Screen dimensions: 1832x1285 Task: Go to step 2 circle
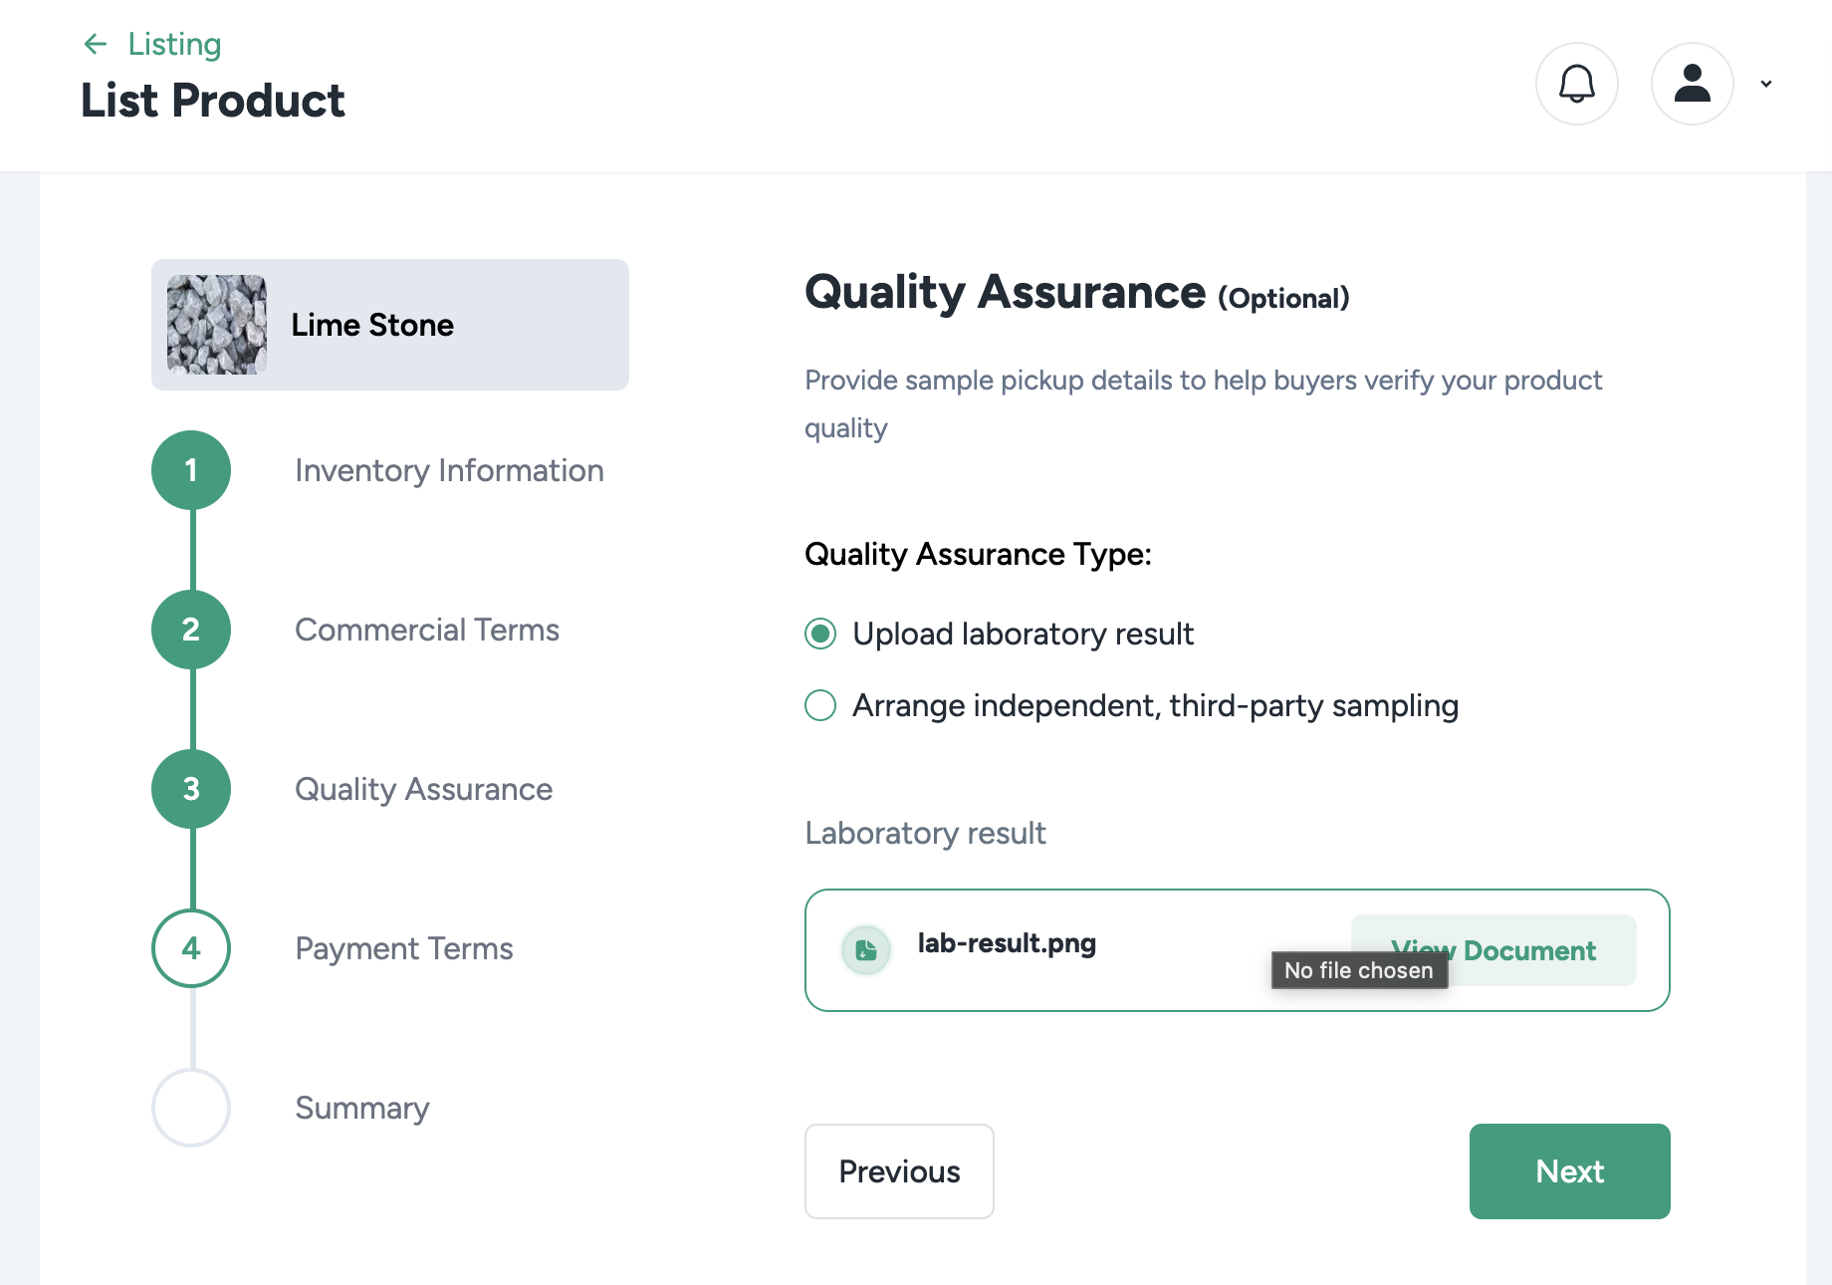click(x=191, y=630)
